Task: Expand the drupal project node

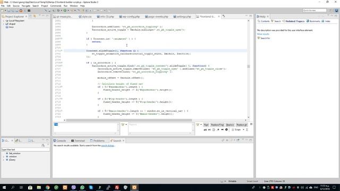Action: [x=4, y=24]
